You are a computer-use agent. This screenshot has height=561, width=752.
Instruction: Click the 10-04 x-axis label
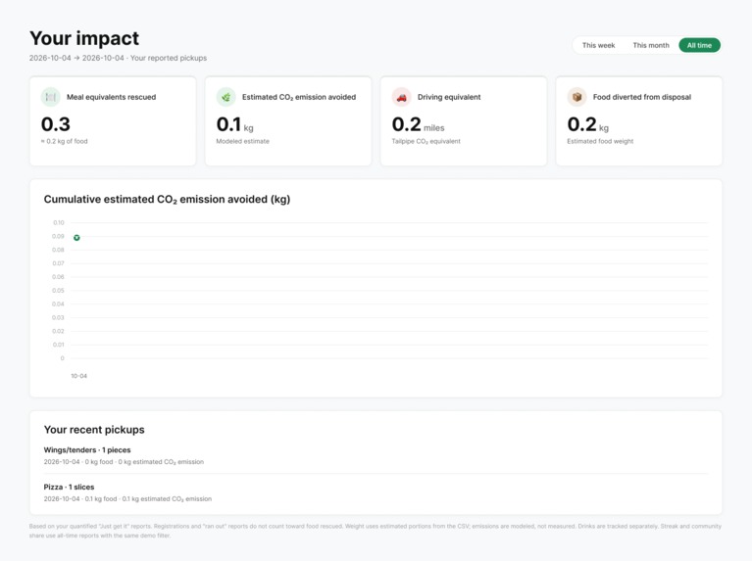click(x=79, y=376)
